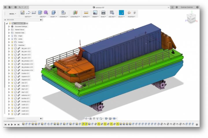Screen dimensions: 208x138
Task: Click the Save icon in the title bar
Action: click(16, 7)
